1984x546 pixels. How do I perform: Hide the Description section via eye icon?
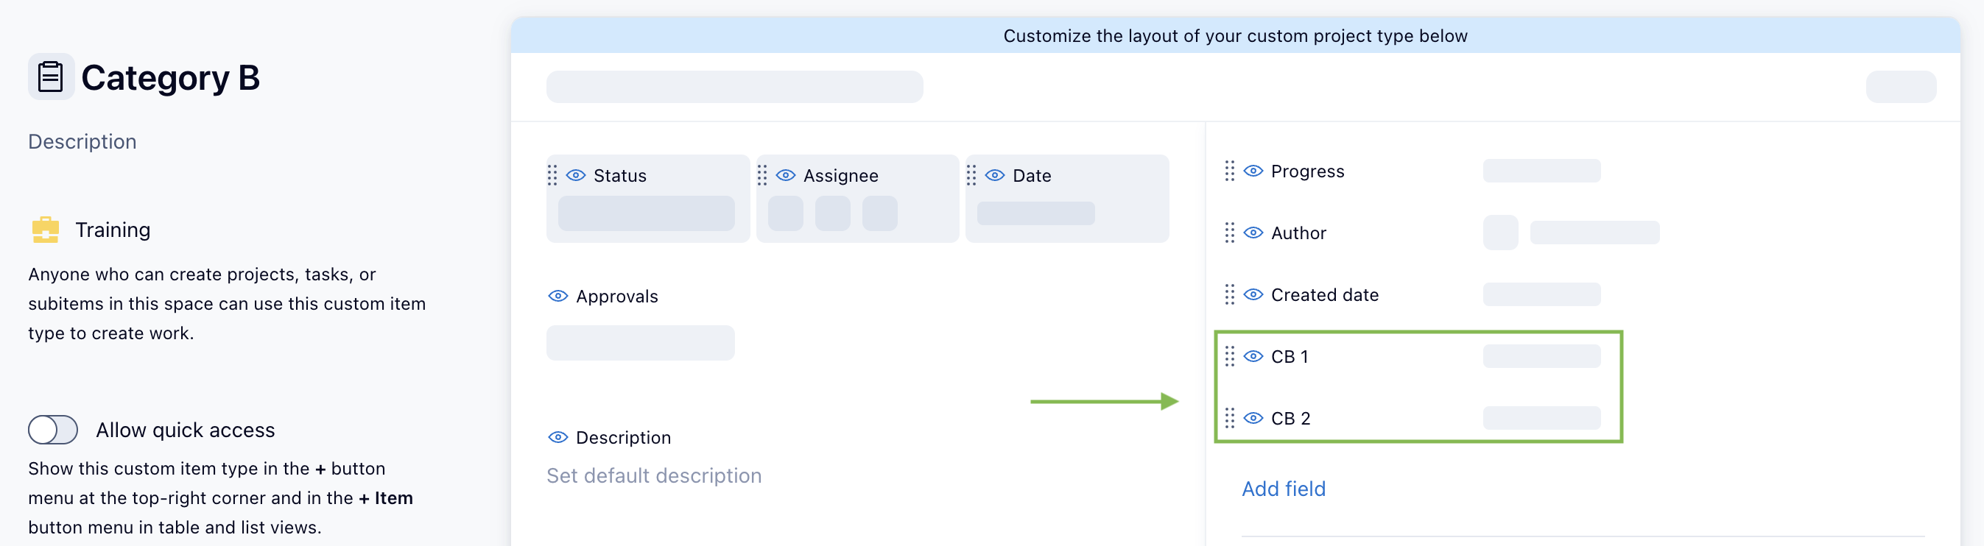click(x=557, y=437)
